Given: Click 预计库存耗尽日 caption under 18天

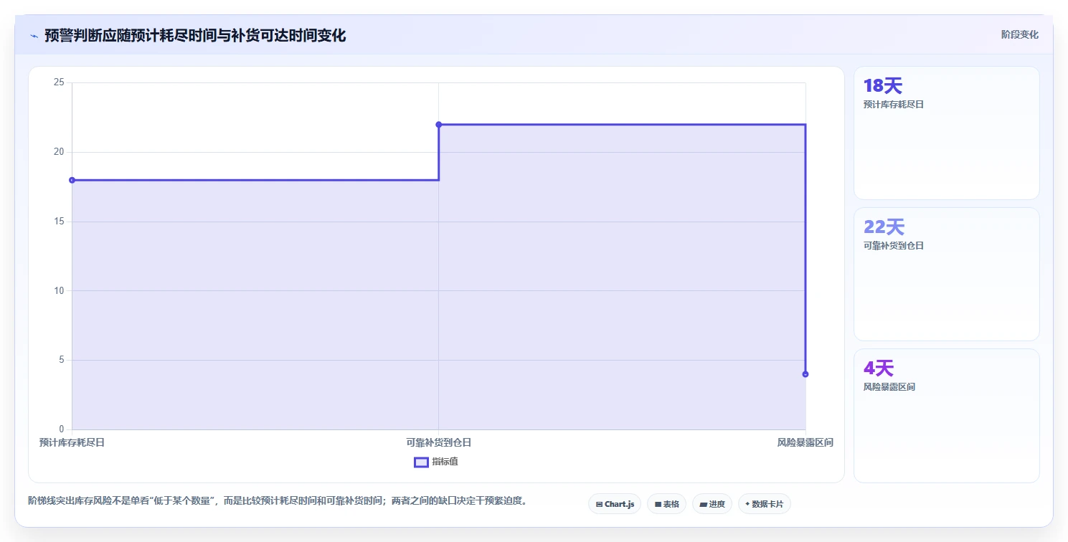Looking at the screenshot, I should pyautogui.click(x=894, y=105).
